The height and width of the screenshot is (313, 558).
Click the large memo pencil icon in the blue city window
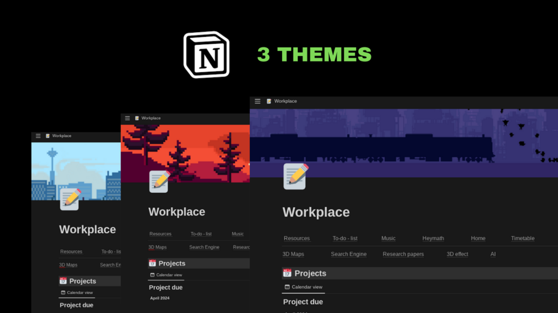click(70, 199)
